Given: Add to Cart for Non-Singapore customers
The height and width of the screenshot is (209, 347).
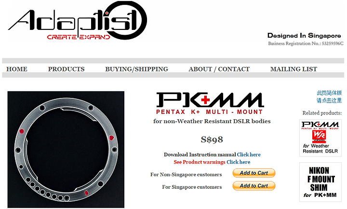Looking at the screenshot, I should (x=254, y=173).
